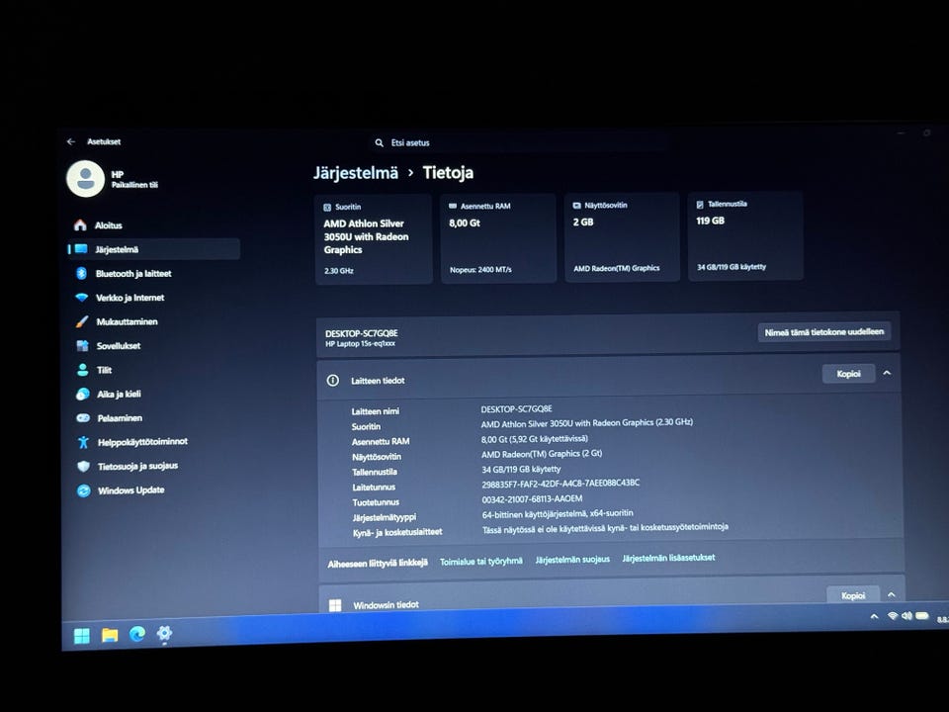Click the battery tray icon
Screen dimensions: 949x712
921,616
